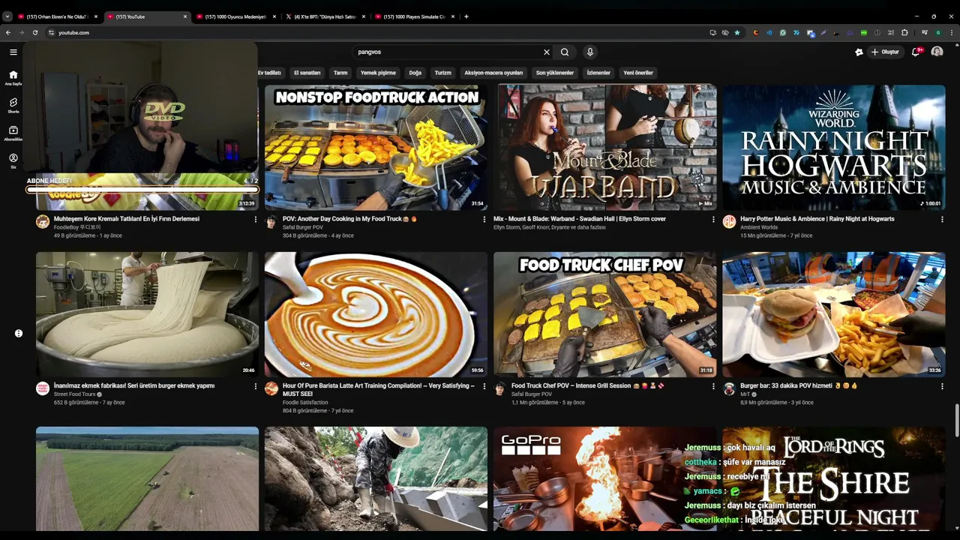Open options for Muhteşem Kore Kremalı Tatlıları video

(x=256, y=220)
